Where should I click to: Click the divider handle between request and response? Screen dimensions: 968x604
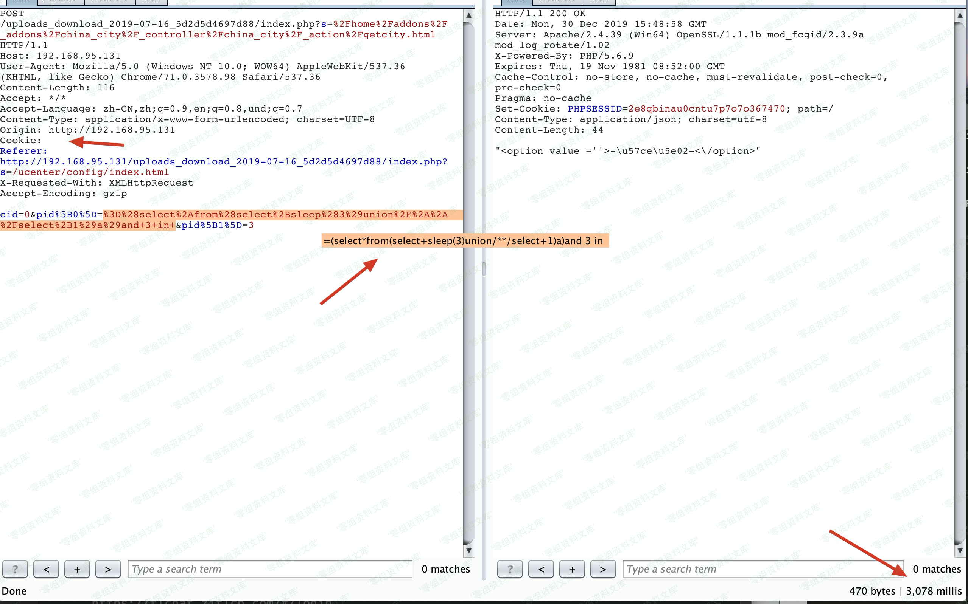pos(484,268)
